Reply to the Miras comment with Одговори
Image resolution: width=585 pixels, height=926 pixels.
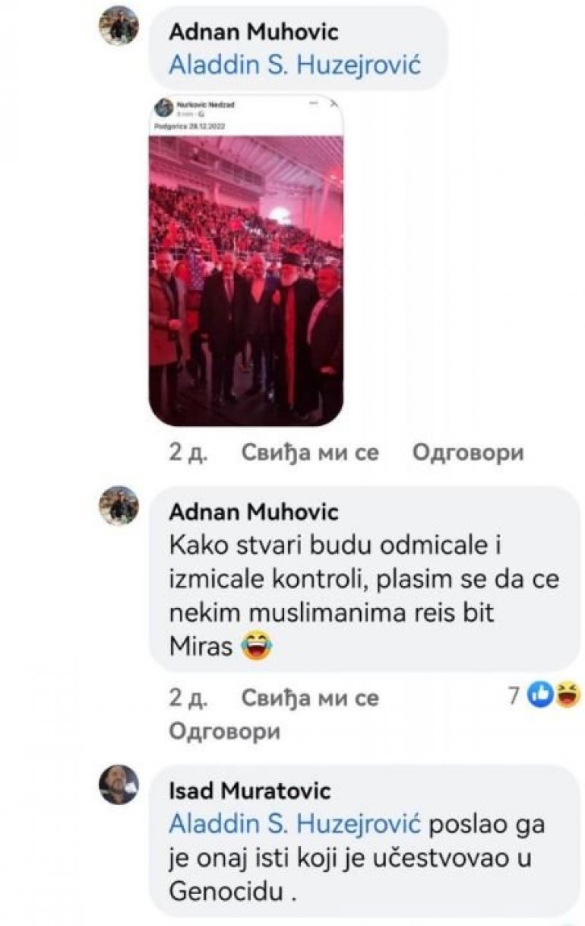click(x=224, y=732)
